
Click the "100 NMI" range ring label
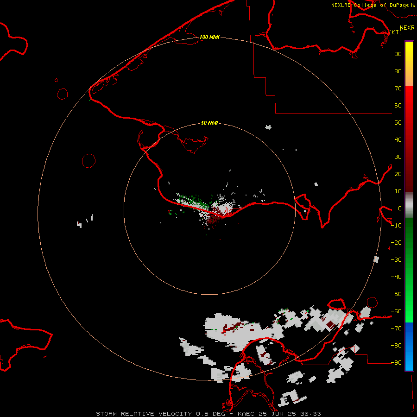point(209,37)
